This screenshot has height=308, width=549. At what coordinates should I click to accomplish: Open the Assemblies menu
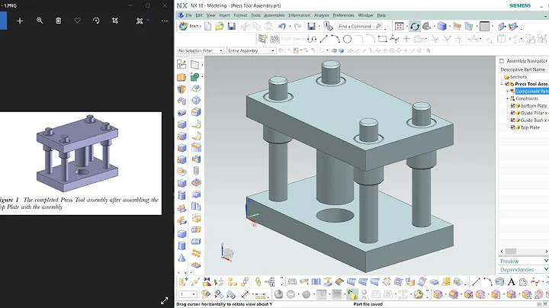[274, 15]
